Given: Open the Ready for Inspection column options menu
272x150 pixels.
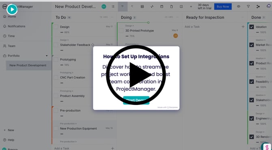Looking at the screenshot, I should (242, 17).
